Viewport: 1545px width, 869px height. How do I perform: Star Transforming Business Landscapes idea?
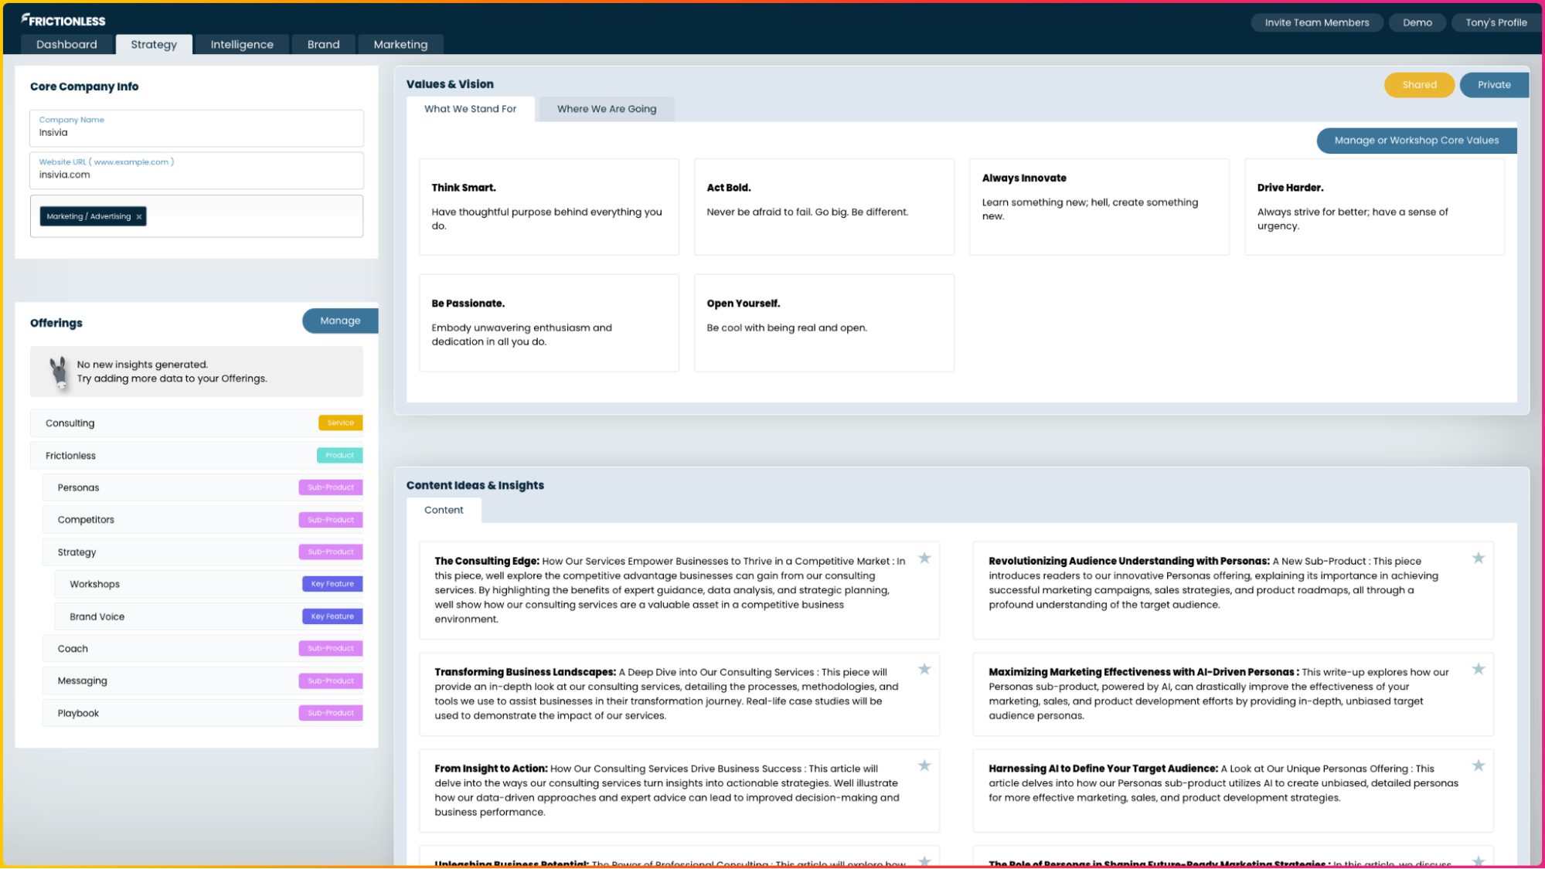tap(924, 669)
